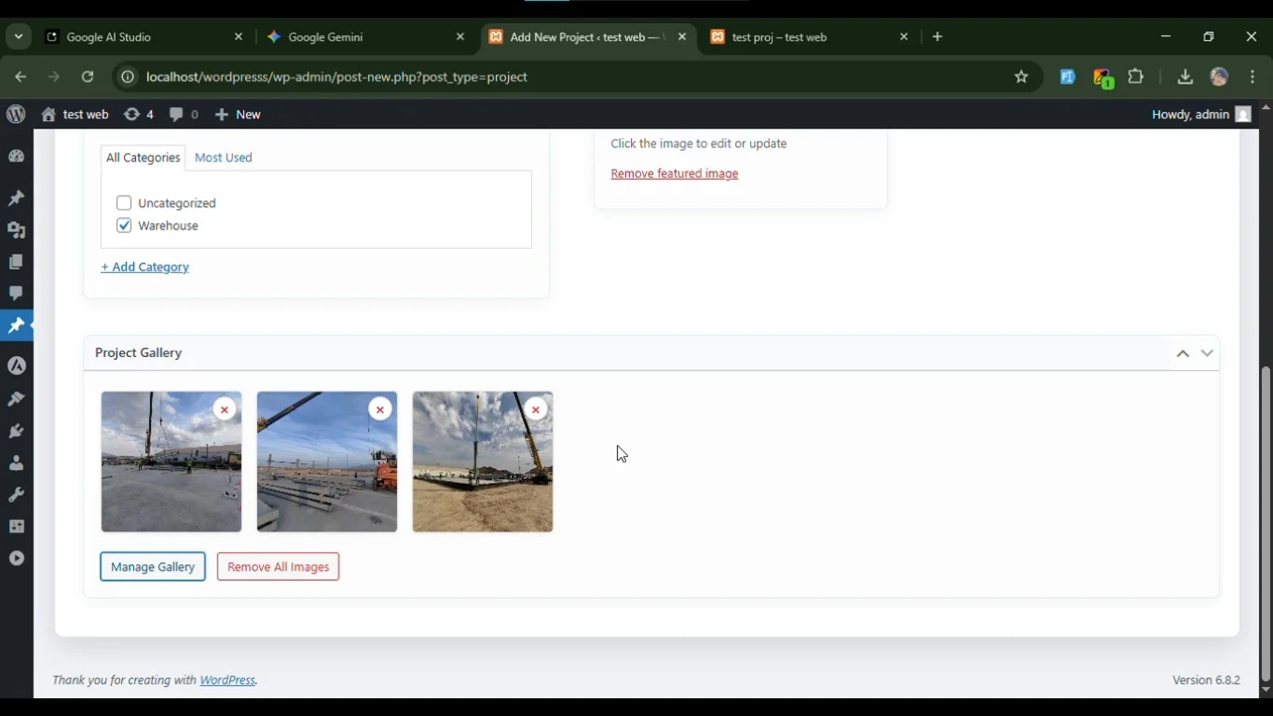Image resolution: width=1273 pixels, height=716 pixels.
Task: Click the Version 6.8.2 footer text
Action: [x=1206, y=681]
